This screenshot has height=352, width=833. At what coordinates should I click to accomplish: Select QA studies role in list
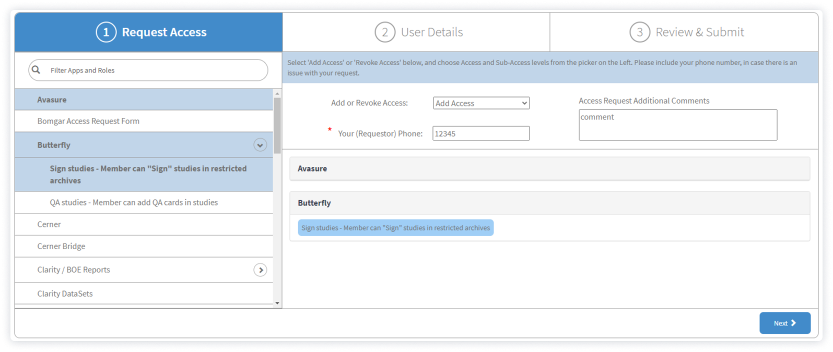[144, 202]
